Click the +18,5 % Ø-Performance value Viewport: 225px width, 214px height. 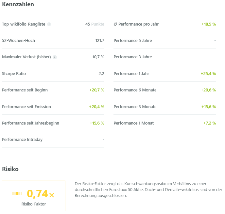[x=209, y=24]
